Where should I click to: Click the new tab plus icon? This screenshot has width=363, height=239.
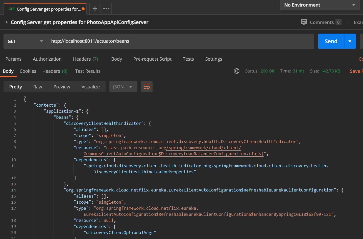click(95, 9)
